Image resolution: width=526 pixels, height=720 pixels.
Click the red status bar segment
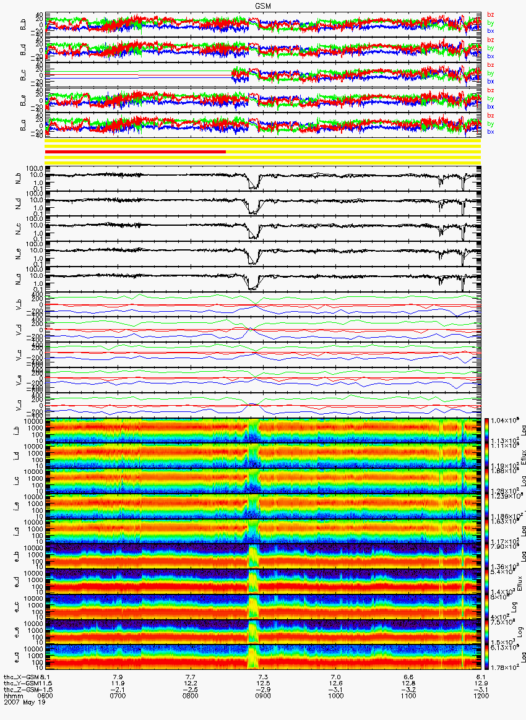point(136,152)
